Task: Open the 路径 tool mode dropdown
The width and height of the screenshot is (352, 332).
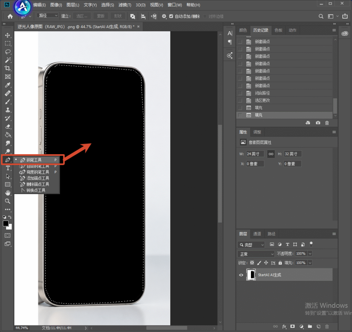Action: (47, 15)
